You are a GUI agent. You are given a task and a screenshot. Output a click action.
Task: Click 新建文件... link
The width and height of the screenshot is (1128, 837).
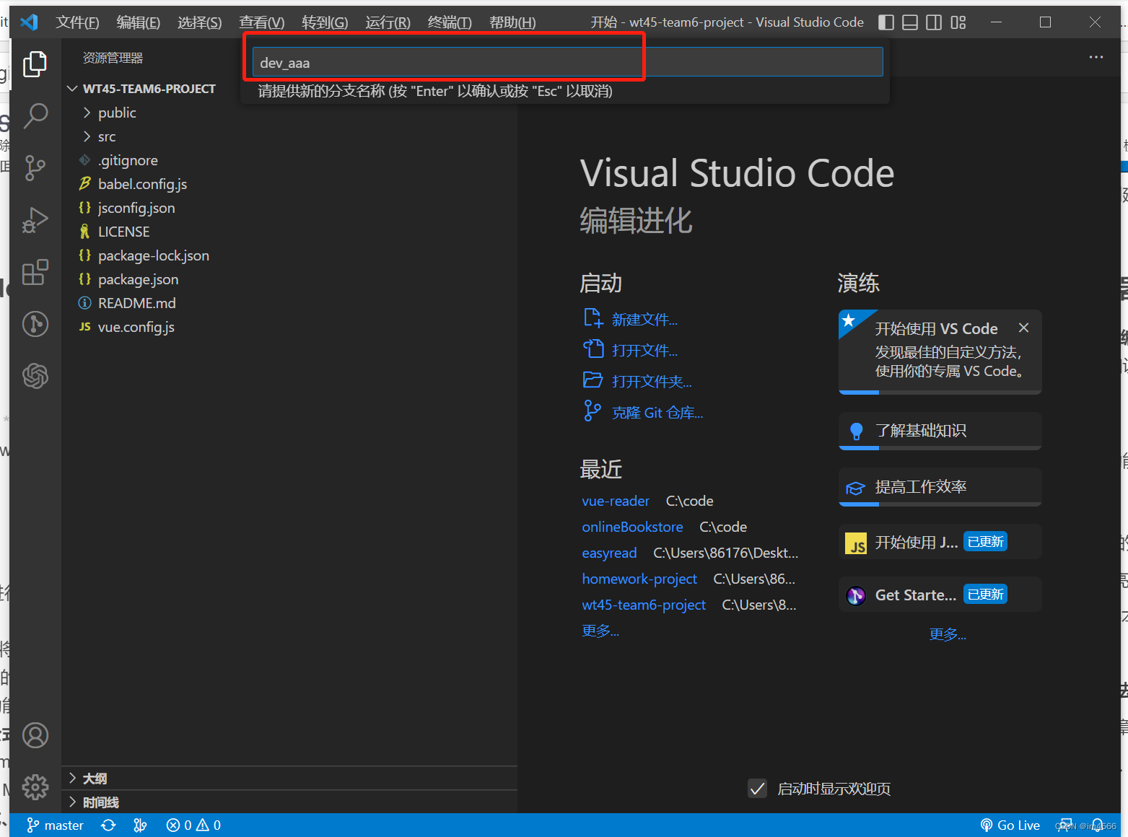tap(644, 320)
